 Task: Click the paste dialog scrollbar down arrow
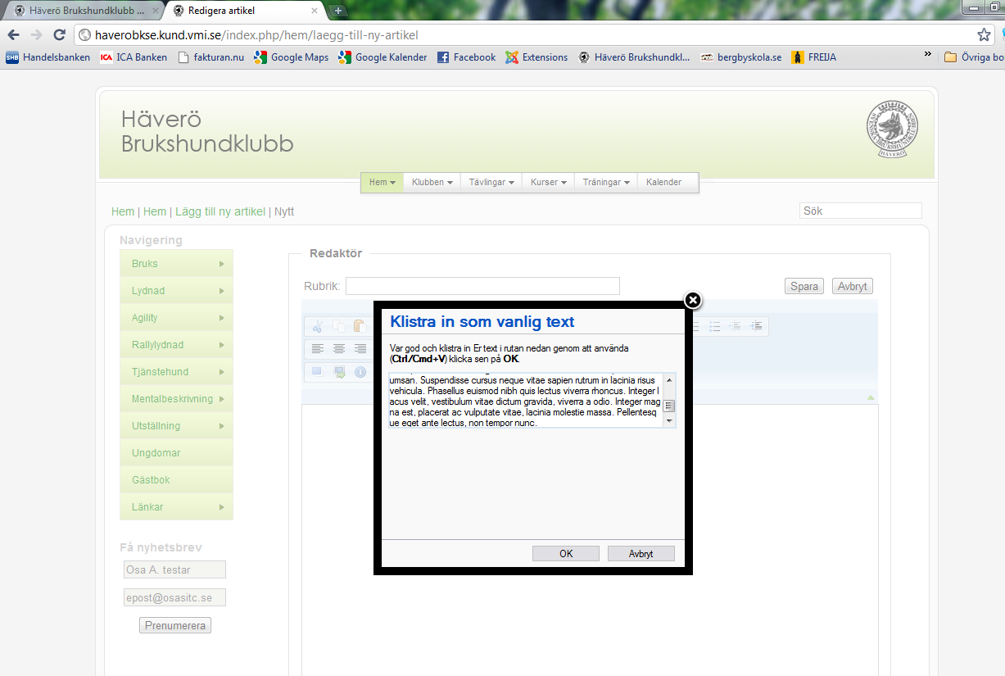click(669, 420)
